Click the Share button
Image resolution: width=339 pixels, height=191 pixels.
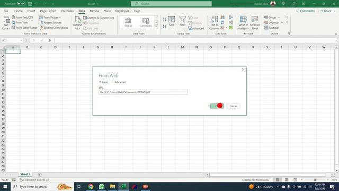click(327, 11)
